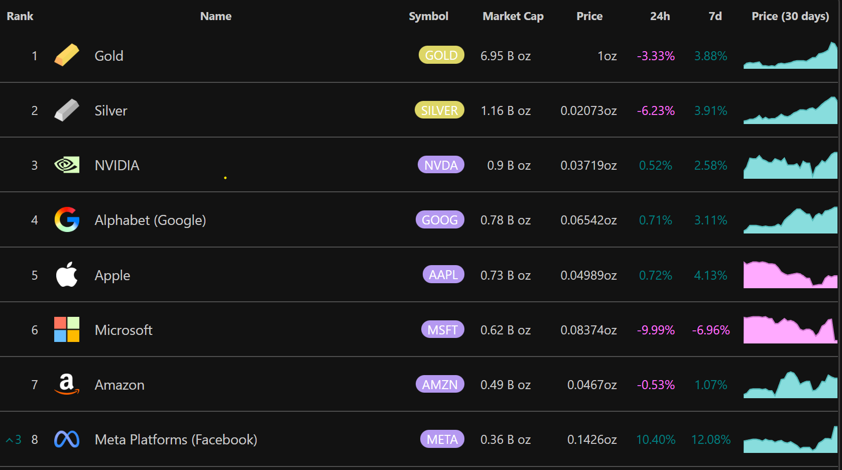Viewport: 842px width, 470px height.
Task: Click the Microsoft logo icon
Action: pos(67,329)
